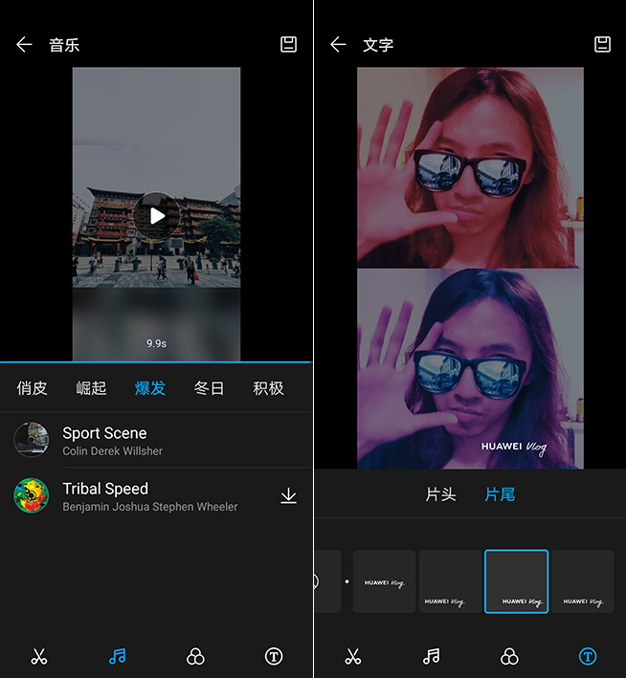Image resolution: width=626 pixels, height=678 pixels.
Task: Choose the Sport Scene song
Action: point(105,441)
